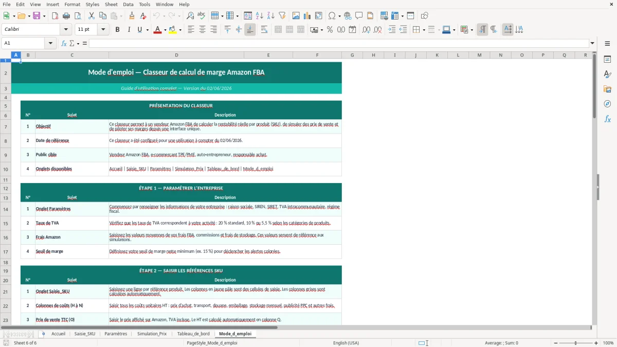Open Find & Replace
The width and height of the screenshot is (617, 347).
coord(190,16)
